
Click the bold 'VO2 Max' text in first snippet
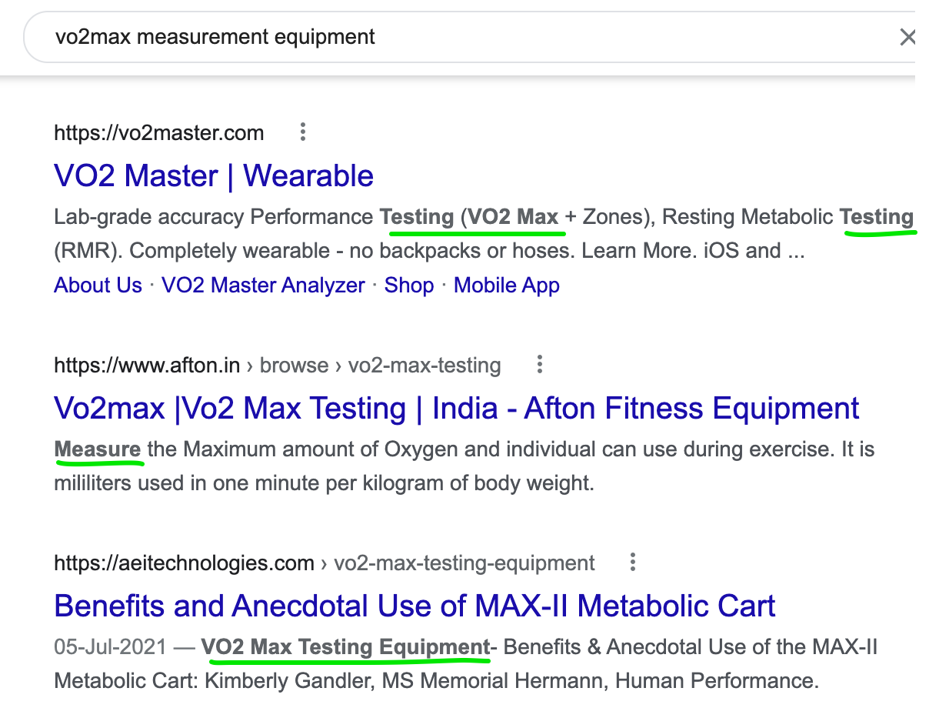[x=513, y=217]
